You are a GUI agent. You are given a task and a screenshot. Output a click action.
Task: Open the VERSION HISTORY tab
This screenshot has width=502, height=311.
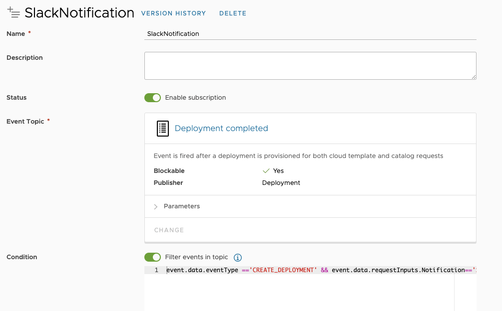coord(173,13)
